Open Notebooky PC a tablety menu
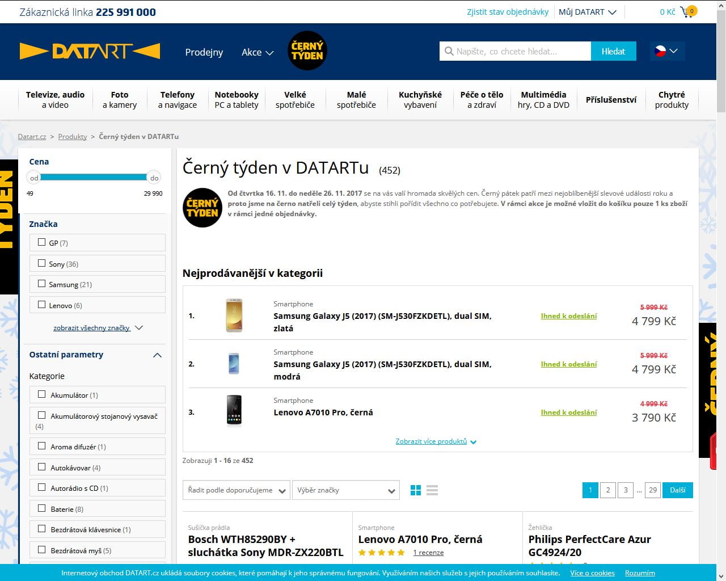The width and height of the screenshot is (726, 581). coord(237,100)
